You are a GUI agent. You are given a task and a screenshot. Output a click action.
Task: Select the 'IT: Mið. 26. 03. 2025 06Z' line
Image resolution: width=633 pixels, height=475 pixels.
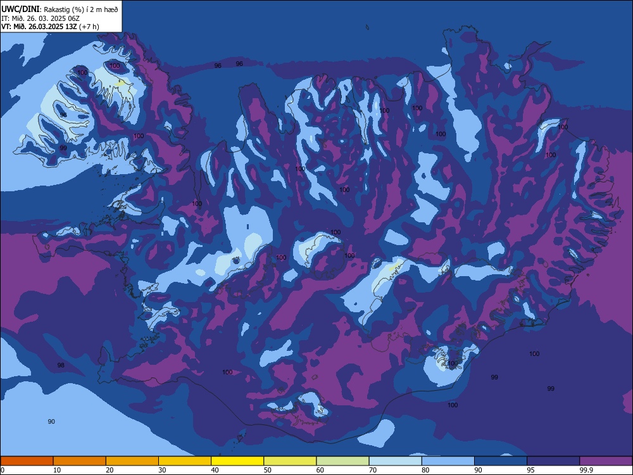(41, 18)
